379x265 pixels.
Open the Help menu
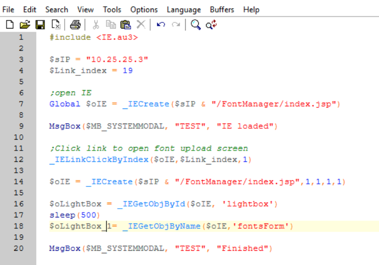coord(251,9)
